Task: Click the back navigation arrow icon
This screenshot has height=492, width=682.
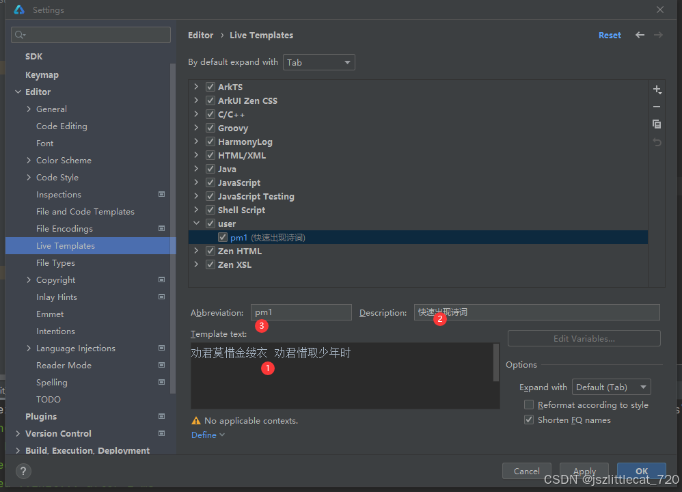Action: tap(640, 35)
